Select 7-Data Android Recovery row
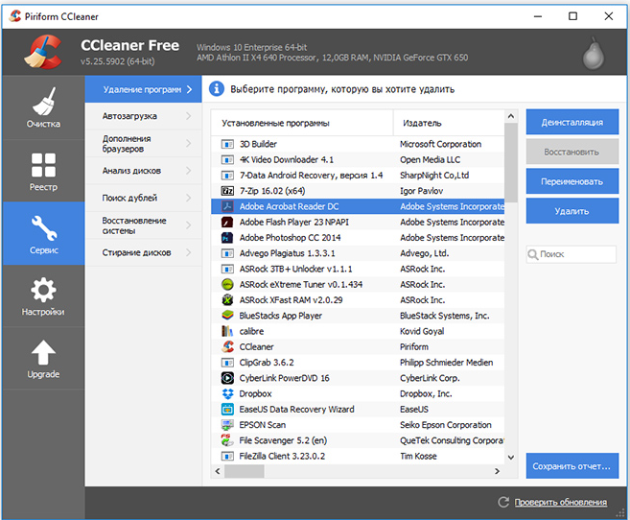 tap(358, 176)
